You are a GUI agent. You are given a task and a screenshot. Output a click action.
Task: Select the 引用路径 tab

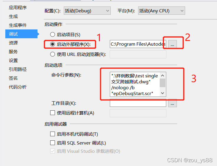click(18, 69)
